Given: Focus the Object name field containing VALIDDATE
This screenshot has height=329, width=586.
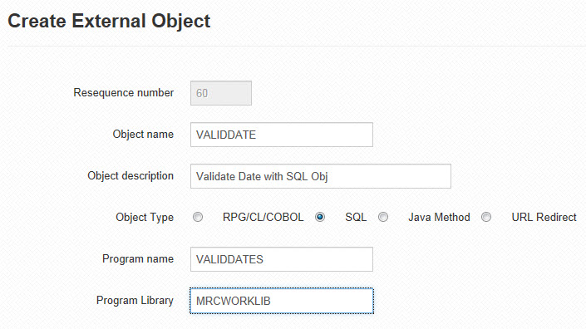Looking at the screenshot, I should (x=282, y=135).
